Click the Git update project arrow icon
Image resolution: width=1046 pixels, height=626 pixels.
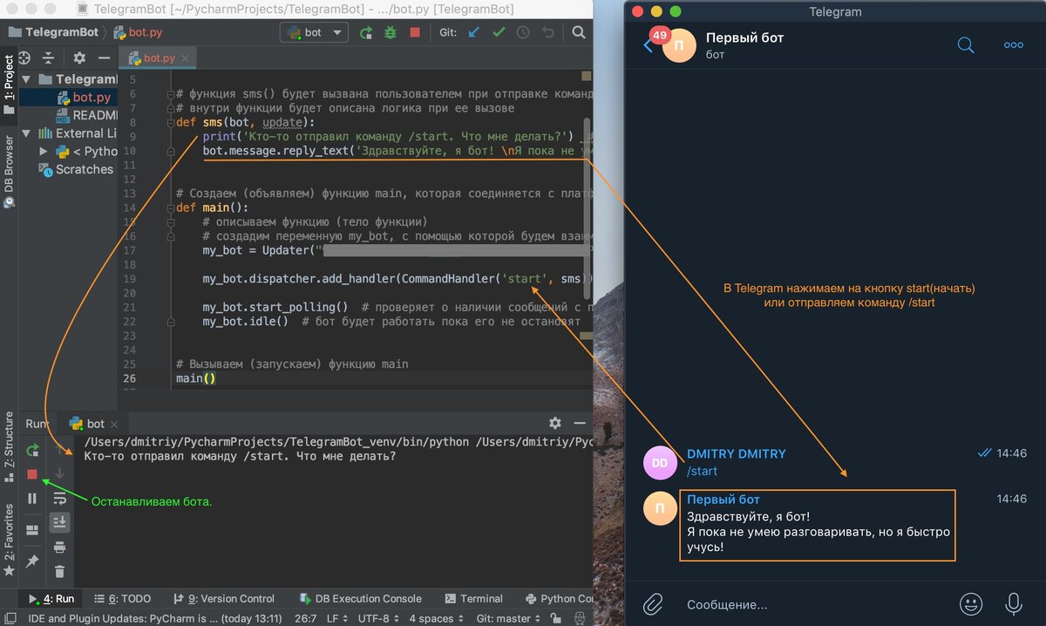coord(473,33)
